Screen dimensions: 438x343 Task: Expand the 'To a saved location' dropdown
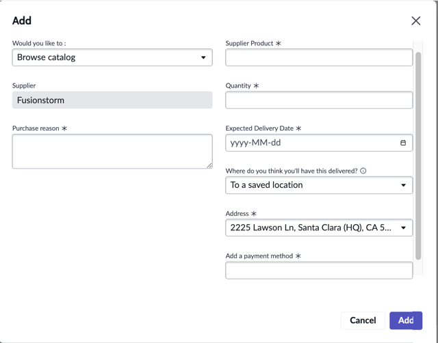(x=319, y=185)
